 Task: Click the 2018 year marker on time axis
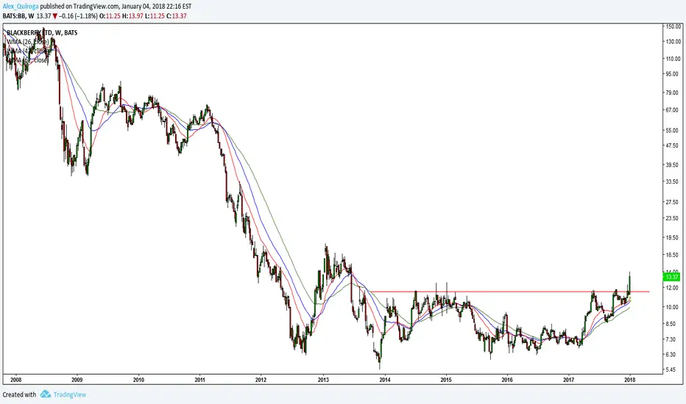pos(630,380)
